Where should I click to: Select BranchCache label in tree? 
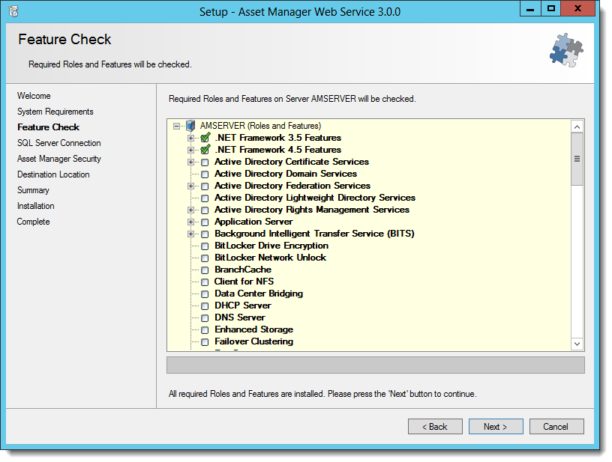tap(243, 270)
